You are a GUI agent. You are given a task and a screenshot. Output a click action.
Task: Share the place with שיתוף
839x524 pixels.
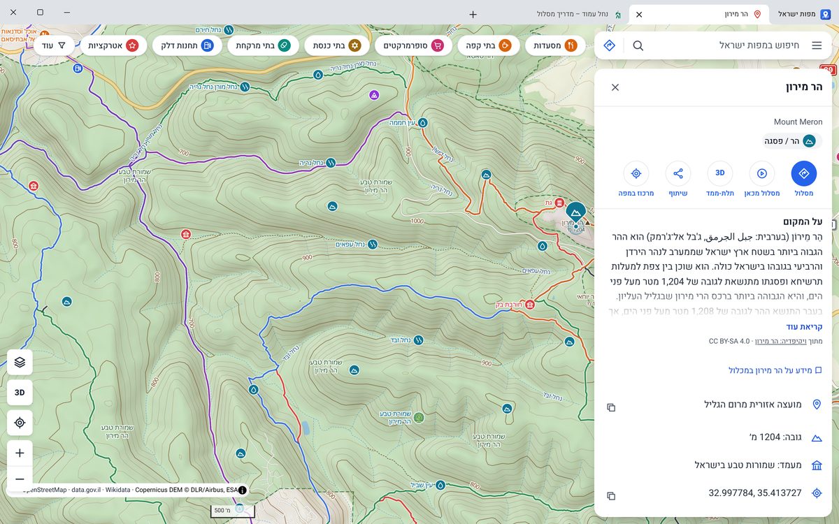pyautogui.click(x=678, y=179)
